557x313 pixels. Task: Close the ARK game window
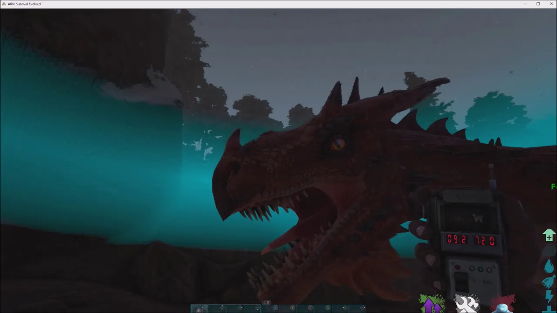pos(550,4)
